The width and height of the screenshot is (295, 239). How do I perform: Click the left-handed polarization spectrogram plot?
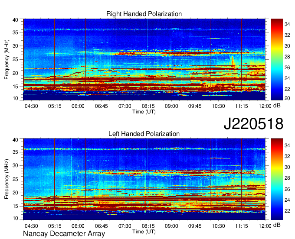pyautogui.click(x=144, y=179)
